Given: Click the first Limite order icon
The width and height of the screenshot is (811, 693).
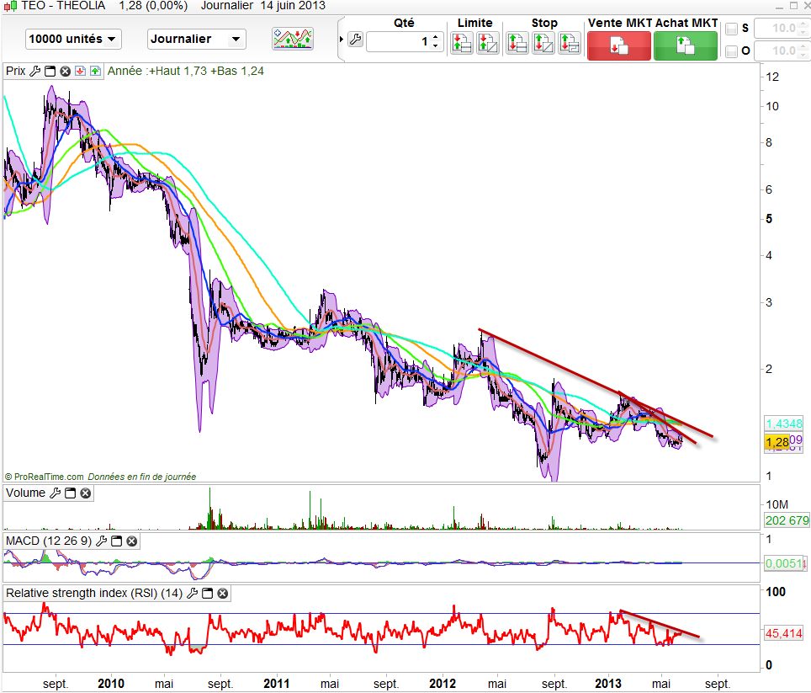Looking at the screenshot, I should click(x=462, y=42).
